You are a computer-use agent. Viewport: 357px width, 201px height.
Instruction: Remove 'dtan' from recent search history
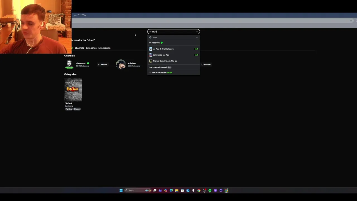(x=197, y=37)
